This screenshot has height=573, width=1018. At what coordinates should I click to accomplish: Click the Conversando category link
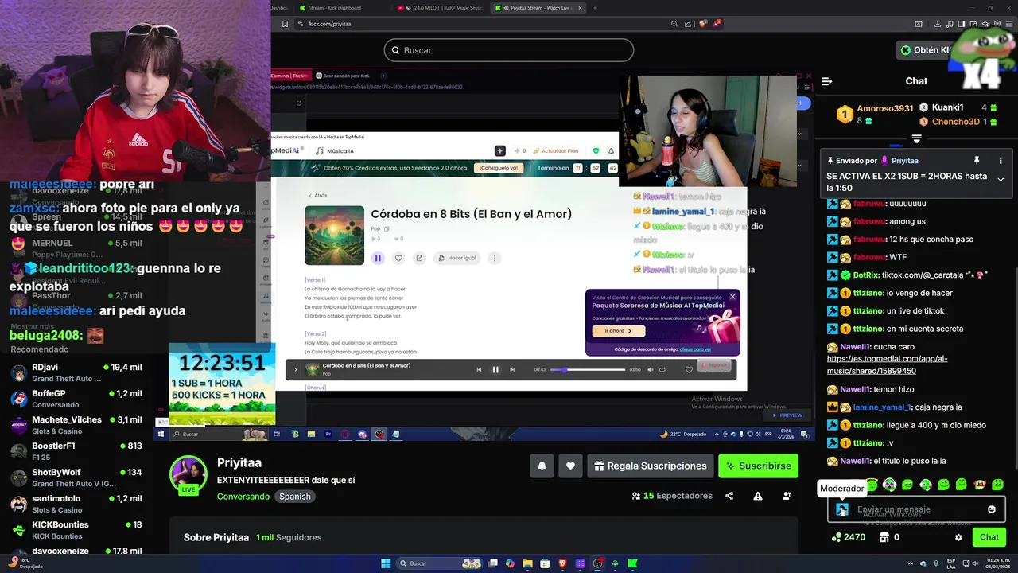click(243, 496)
